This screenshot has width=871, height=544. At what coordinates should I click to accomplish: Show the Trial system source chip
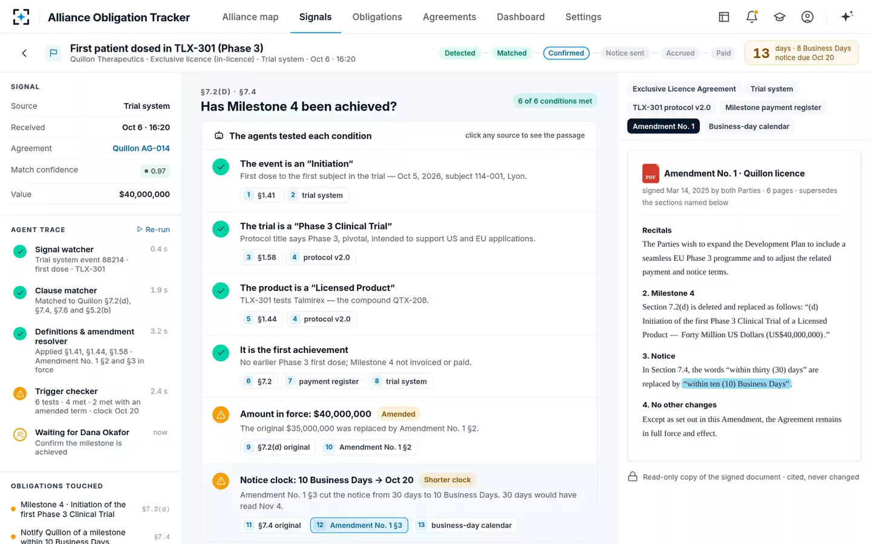[772, 89]
